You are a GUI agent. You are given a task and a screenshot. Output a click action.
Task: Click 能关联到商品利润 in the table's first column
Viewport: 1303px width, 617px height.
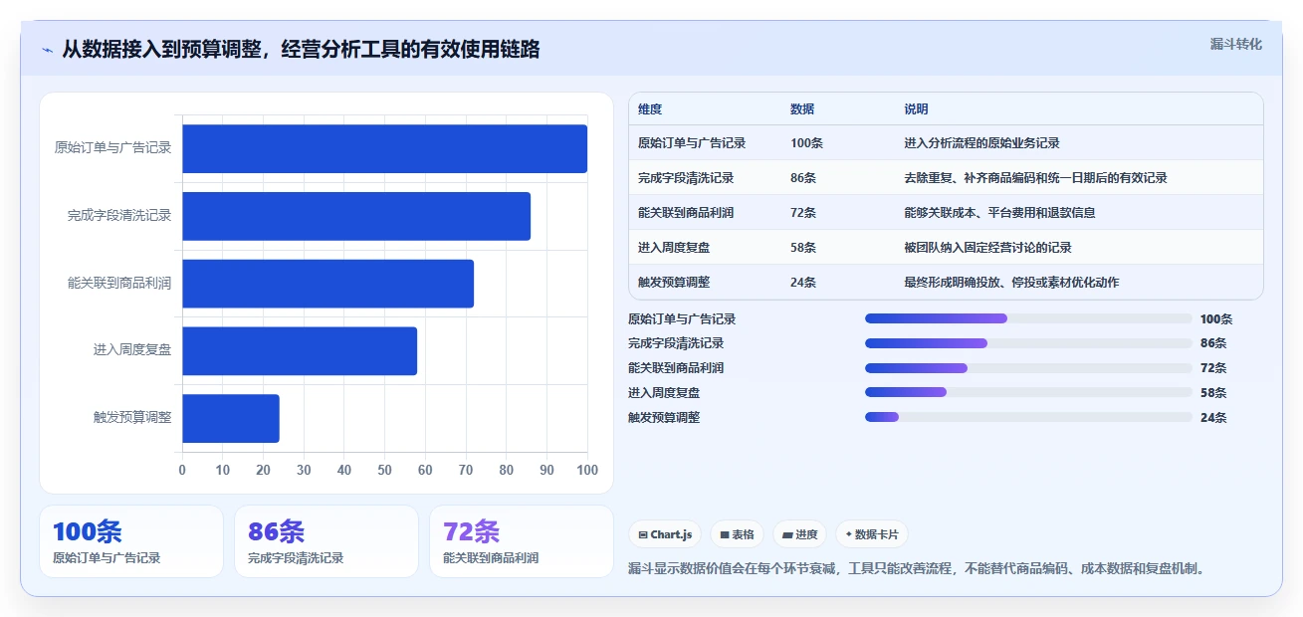[686, 213]
